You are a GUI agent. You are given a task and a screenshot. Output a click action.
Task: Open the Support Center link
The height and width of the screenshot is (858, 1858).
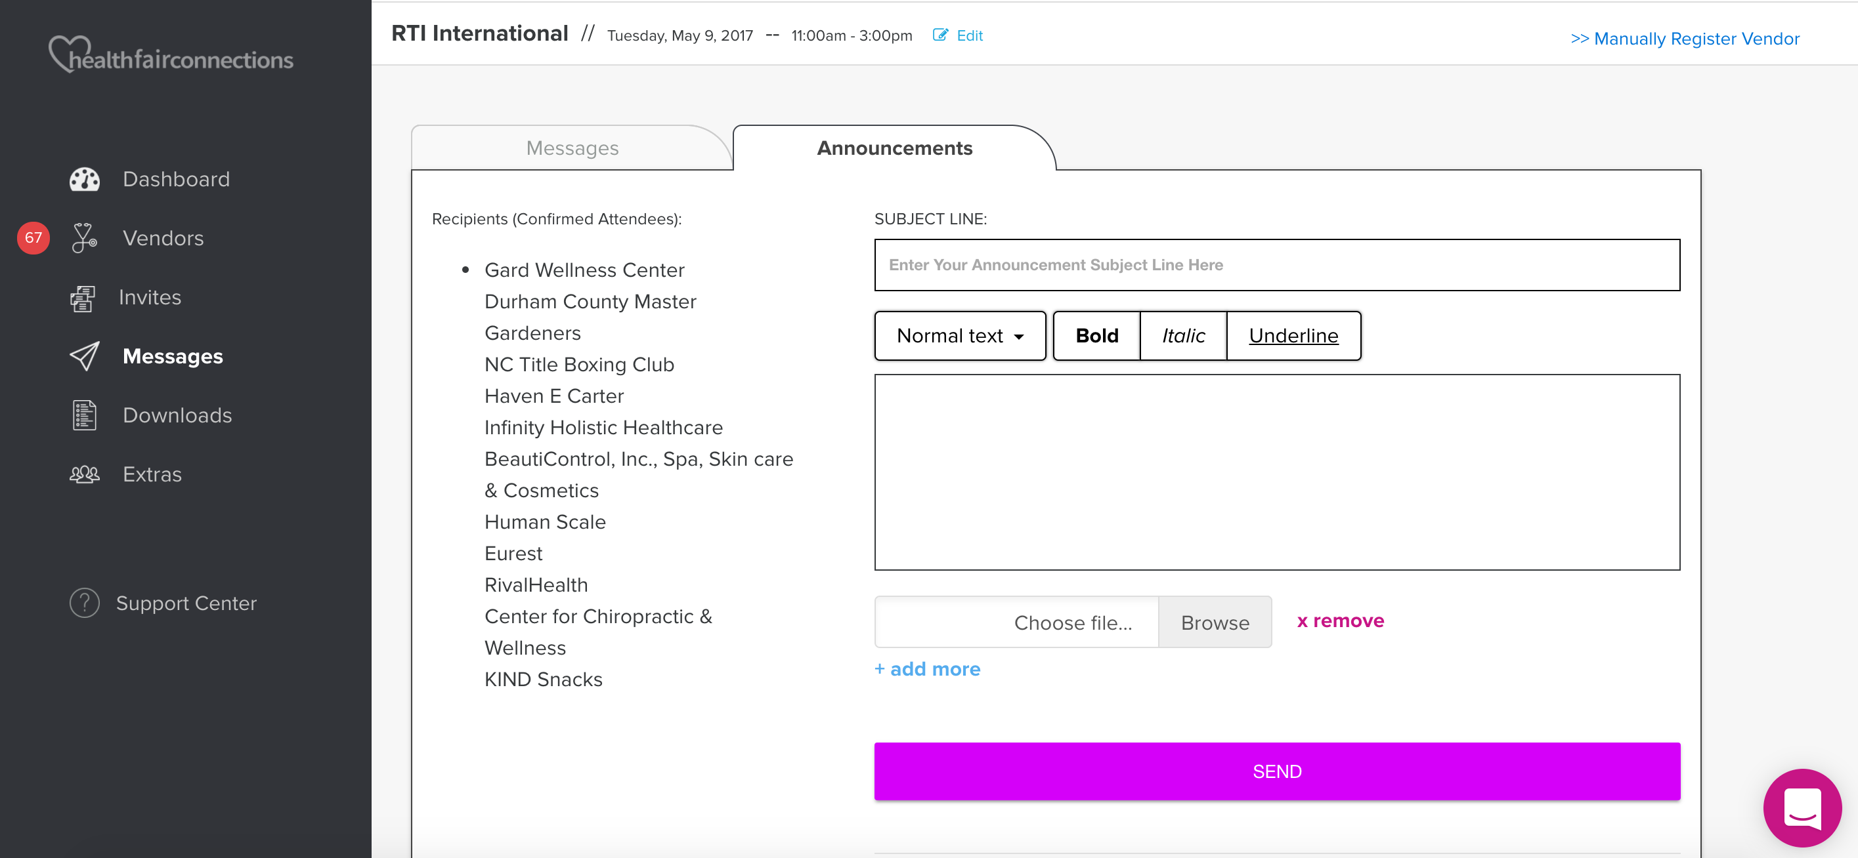[x=186, y=603]
